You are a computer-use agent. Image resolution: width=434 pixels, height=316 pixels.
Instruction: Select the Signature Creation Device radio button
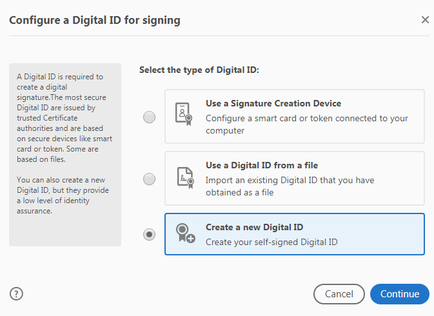150,117
